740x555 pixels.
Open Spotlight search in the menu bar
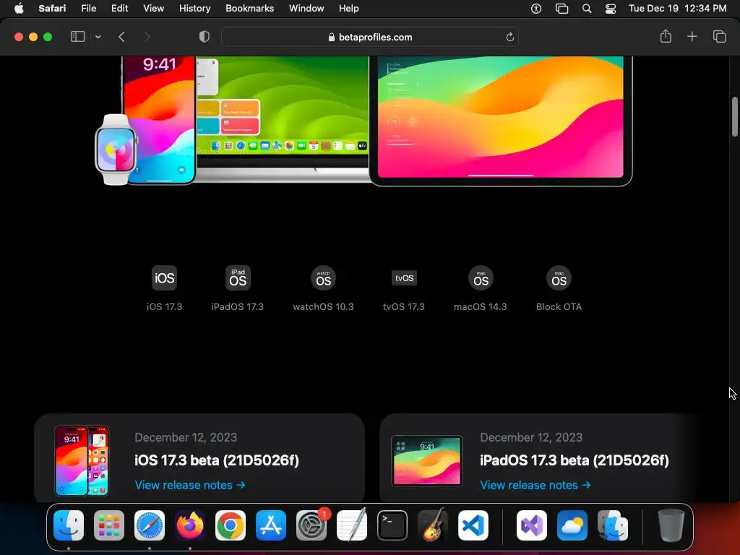pos(587,9)
